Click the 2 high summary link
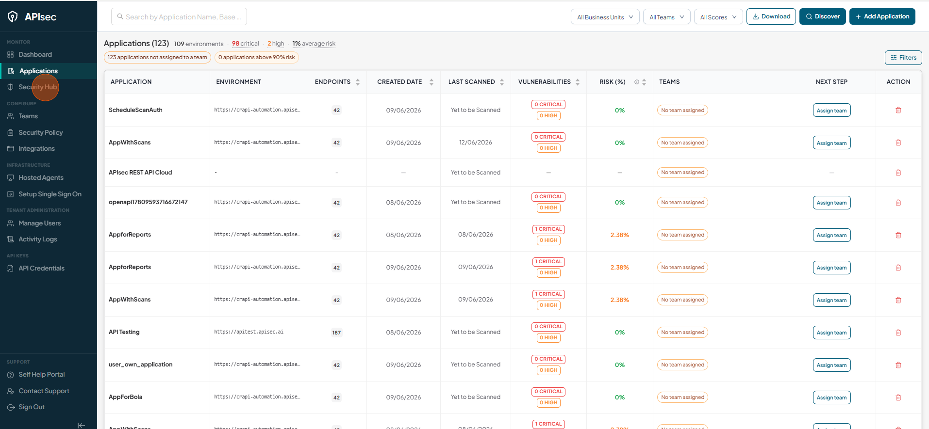Image resolution: width=929 pixels, height=429 pixels. coord(276,44)
